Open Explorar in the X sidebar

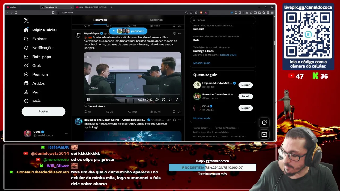point(35,39)
